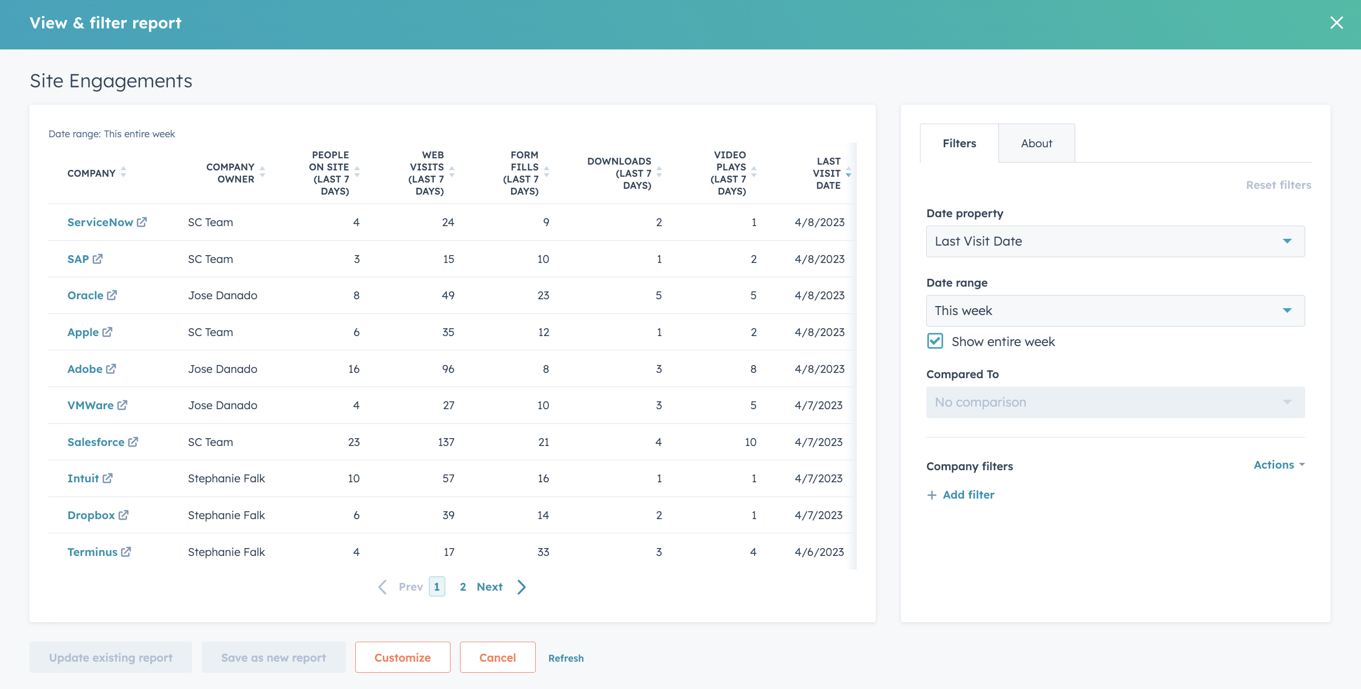Open the Compared To dropdown
The image size is (1361, 689).
(x=1115, y=402)
